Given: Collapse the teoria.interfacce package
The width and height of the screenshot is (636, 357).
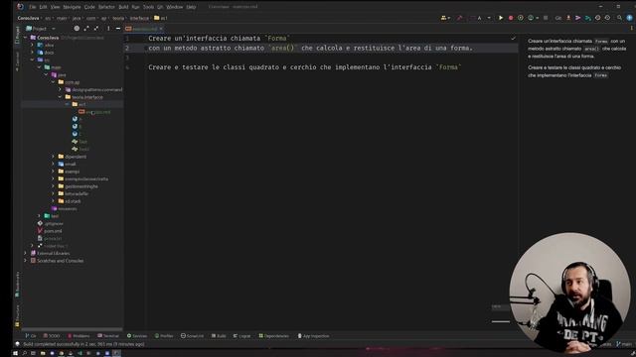Looking at the screenshot, I should (x=60, y=97).
